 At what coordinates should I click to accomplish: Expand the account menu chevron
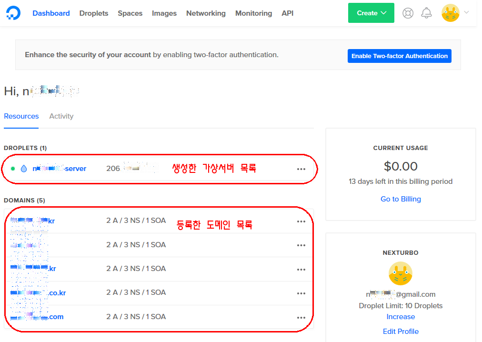[x=466, y=12]
